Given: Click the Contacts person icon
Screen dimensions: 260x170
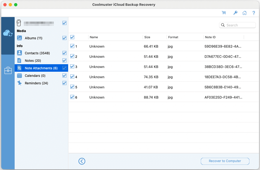Looking at the screenshot, I should [x=19, y=53].
